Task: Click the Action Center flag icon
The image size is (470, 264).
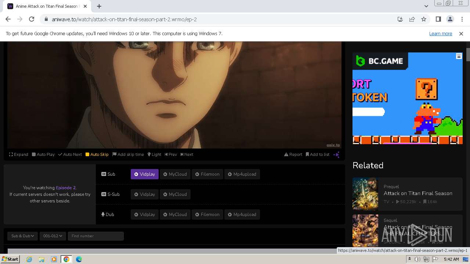Action: click(435, 259)
